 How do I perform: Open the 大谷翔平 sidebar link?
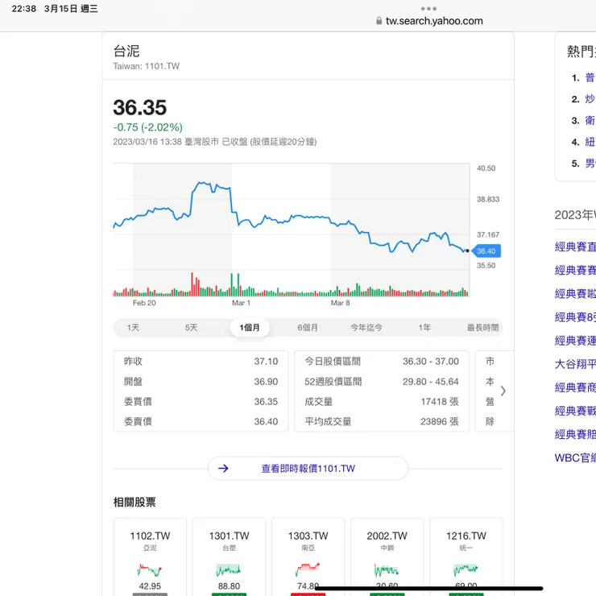pos(575,364)
